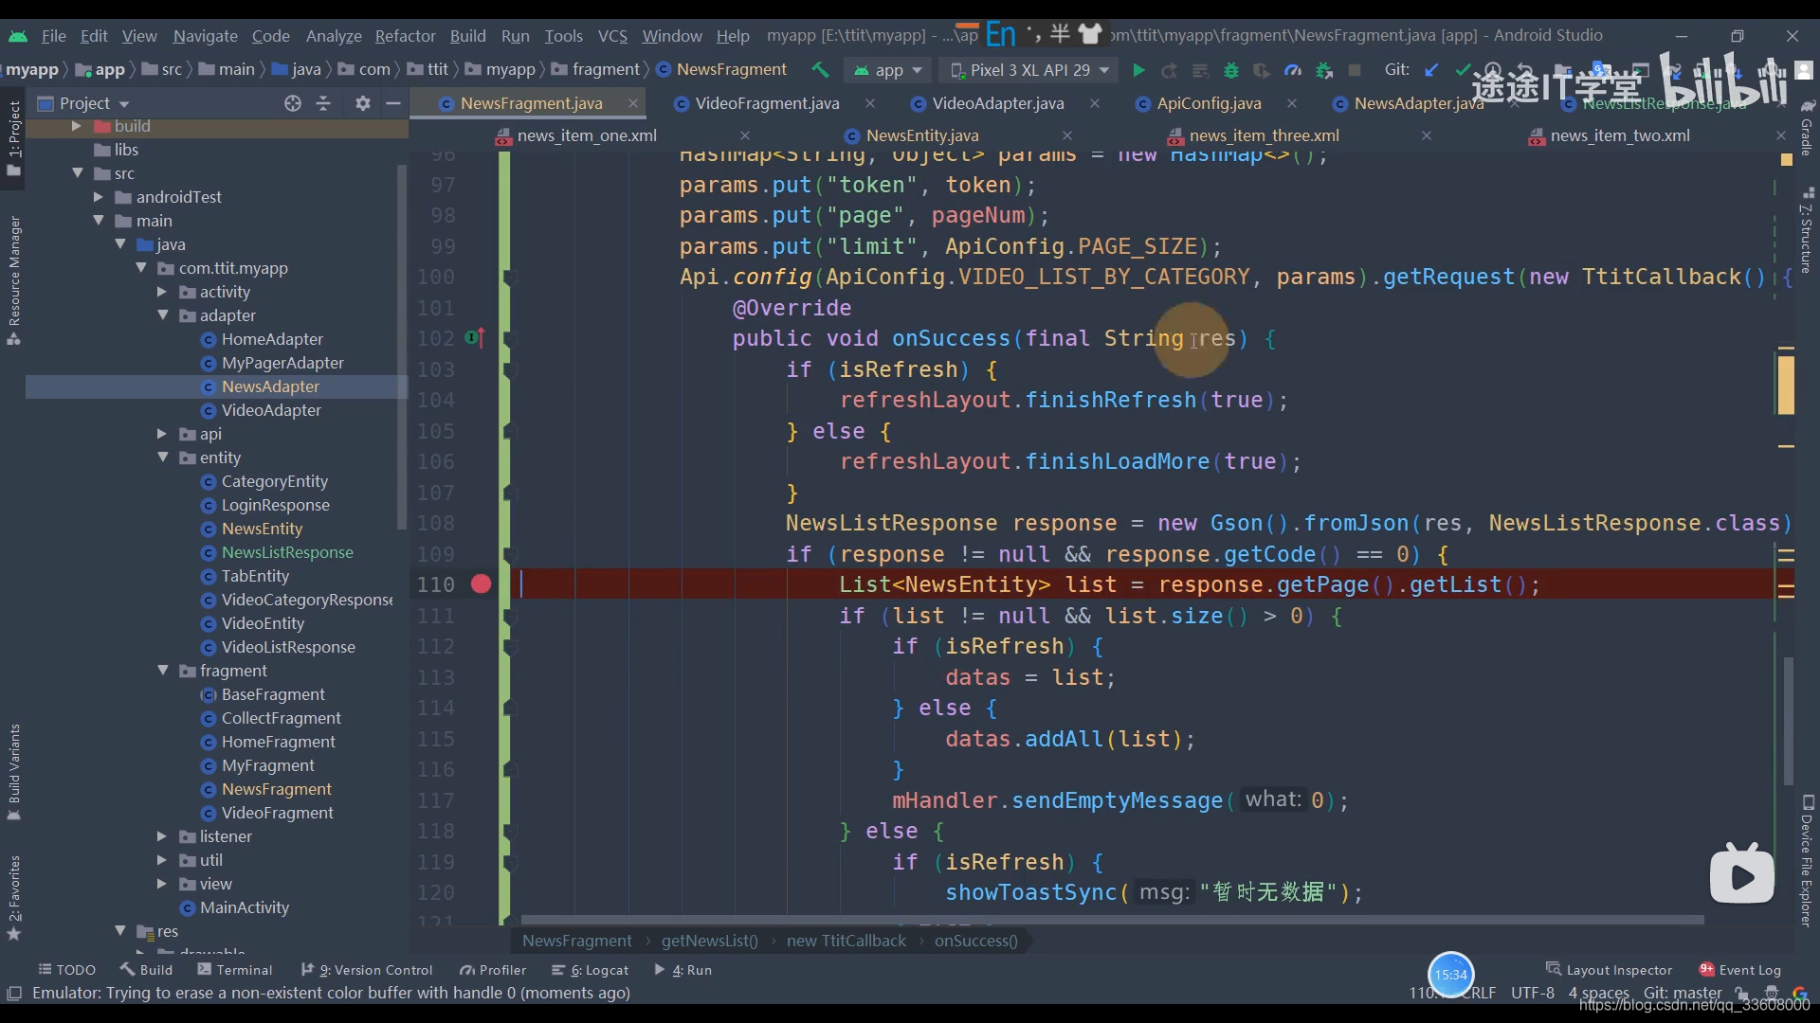This screenshot has width=1820, height=1023.
Task: Toggle code folding marker on line 103
Action: coord(509,369)
